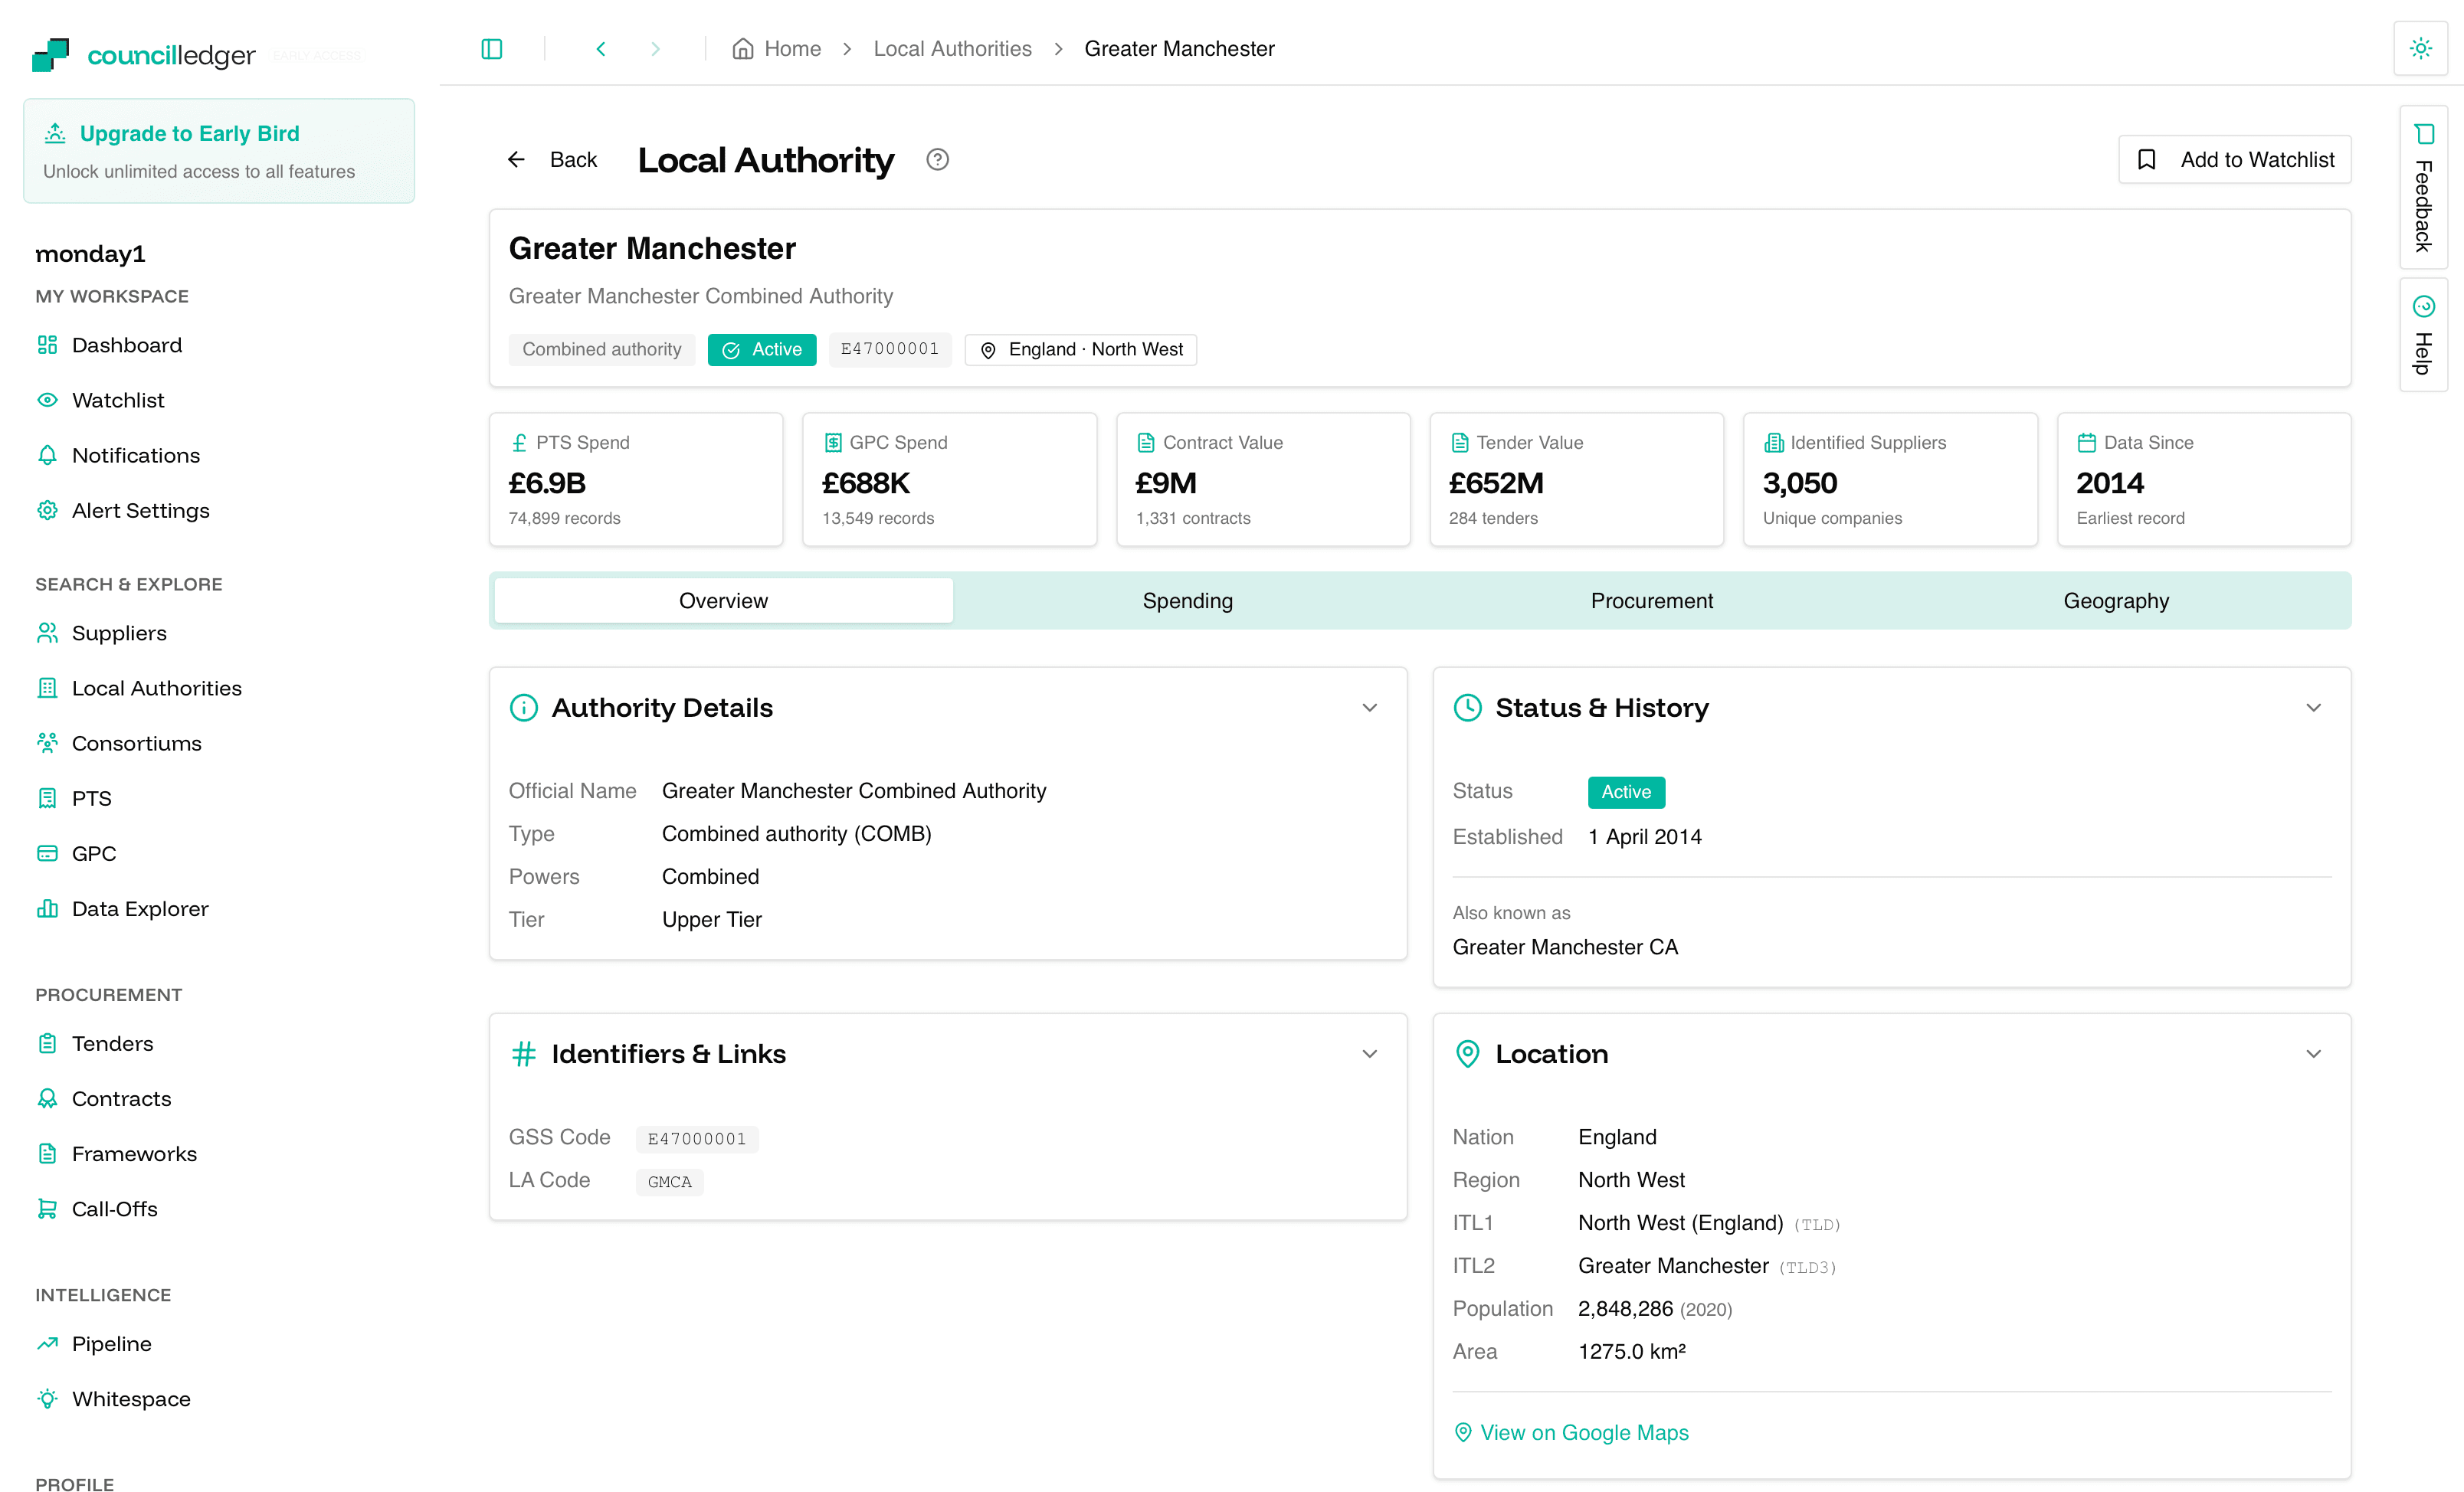The image size is (2464, 1492).
Task: Click the Consortiums sidebar icon
Action: coord(47,743)
